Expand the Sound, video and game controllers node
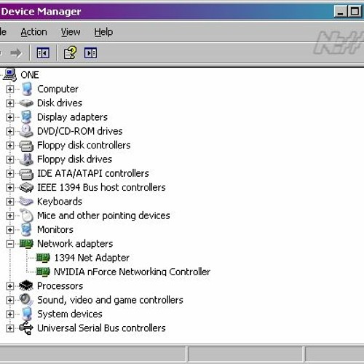The height and width of the screenshot is (364, 364). [x=10, y=301]
